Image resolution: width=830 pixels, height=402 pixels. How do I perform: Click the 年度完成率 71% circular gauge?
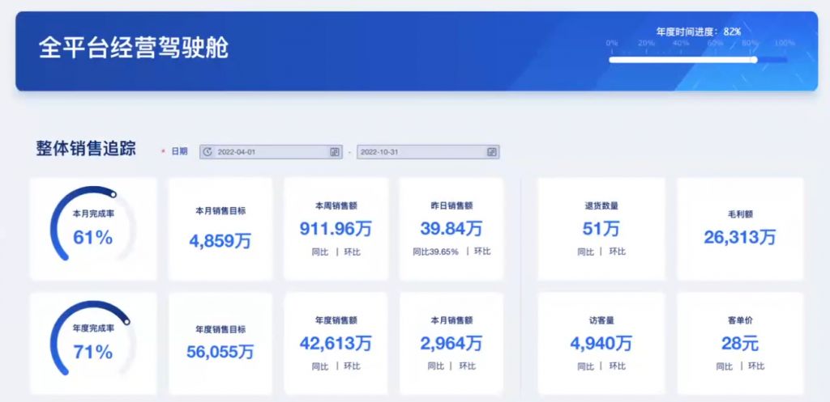[92, 338]
